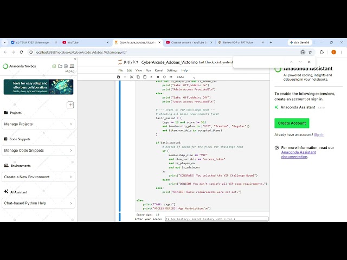Screen dimensions: 347x260
Task: Cut selected cell with scissors icon
Action: (131, 77)
